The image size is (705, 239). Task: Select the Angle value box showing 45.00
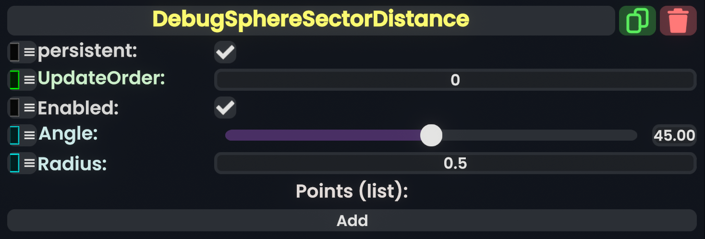tap(674, 135)
